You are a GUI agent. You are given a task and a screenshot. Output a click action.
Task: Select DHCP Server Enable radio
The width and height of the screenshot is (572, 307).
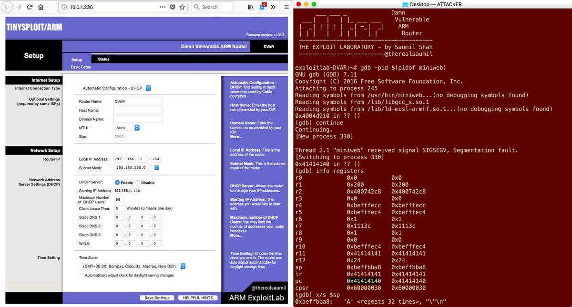(117, 183)
